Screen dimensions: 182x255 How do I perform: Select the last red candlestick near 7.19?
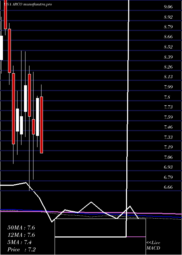[41, 125]
